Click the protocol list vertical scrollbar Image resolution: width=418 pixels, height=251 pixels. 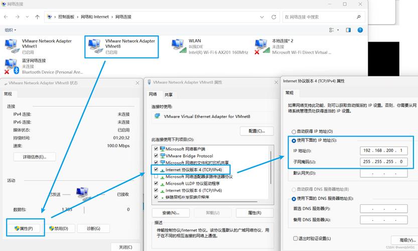(x=271, y=168)
